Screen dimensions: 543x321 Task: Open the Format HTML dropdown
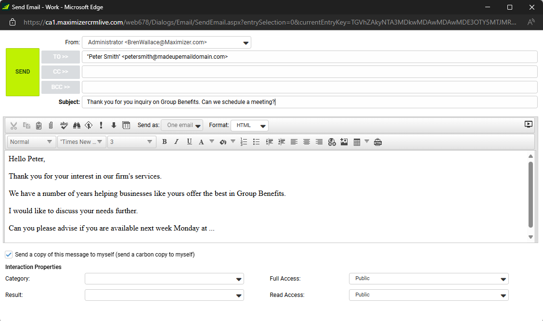pyautogui.click(x=249, y=125)
